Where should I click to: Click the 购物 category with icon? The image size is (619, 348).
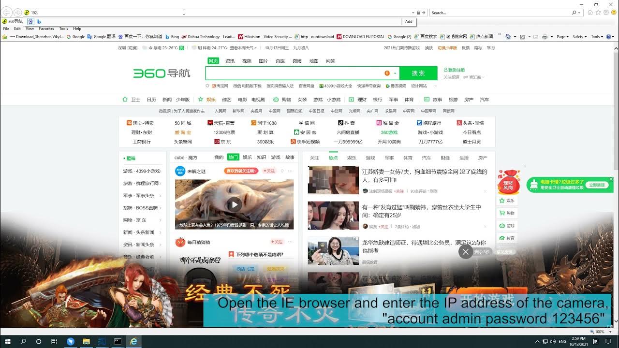(282, 100)
